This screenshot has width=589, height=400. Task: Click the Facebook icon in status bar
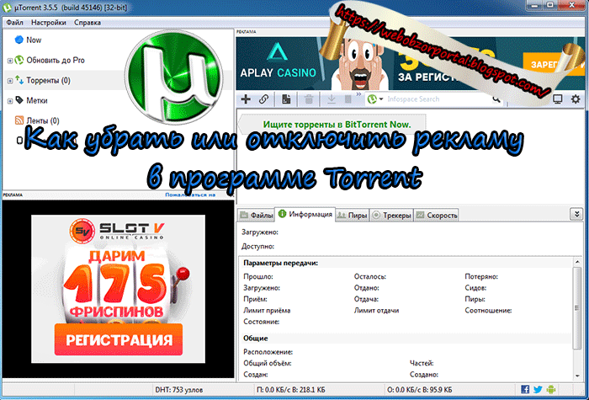[x=525, y=389]
